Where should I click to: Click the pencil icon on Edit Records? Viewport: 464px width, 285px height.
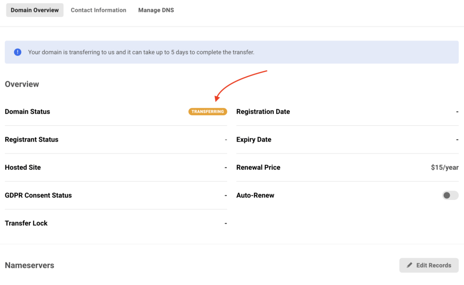click(410, 265)
